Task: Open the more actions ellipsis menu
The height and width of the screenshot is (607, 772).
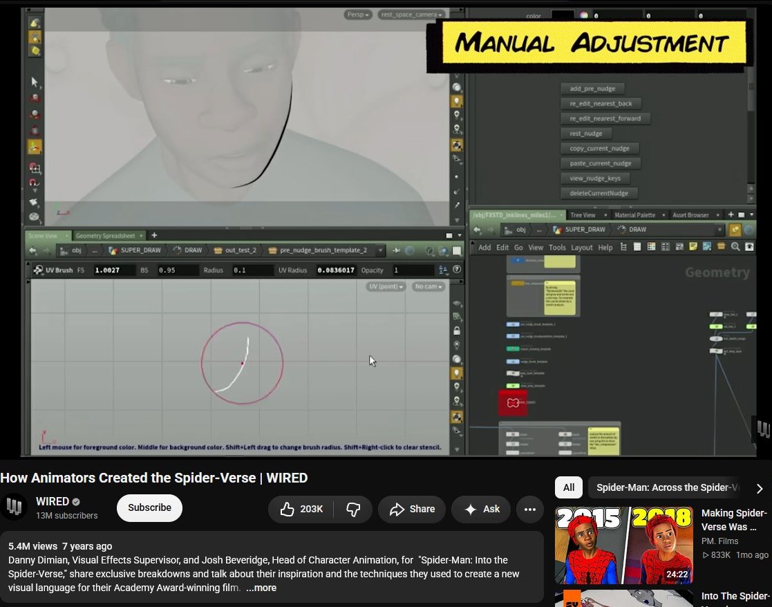Action: pos(530,509)
